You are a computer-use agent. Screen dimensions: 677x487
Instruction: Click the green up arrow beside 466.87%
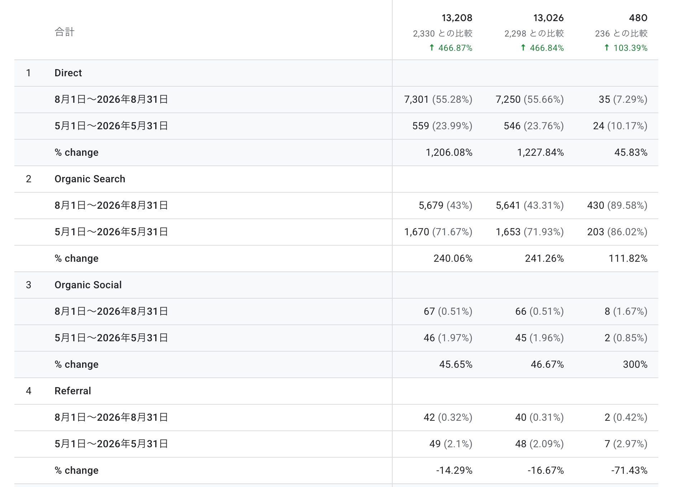coord(432,48)
